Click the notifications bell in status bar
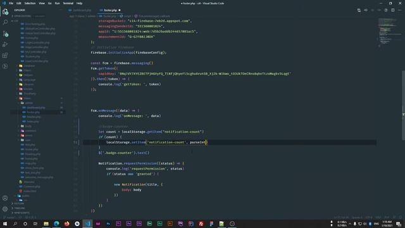 401,217
